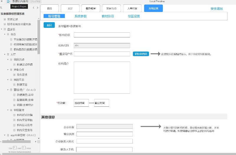This screenshot has height=155, width=236.
Task: Click the Project Pages menu icon
Action: coord(8,1)
